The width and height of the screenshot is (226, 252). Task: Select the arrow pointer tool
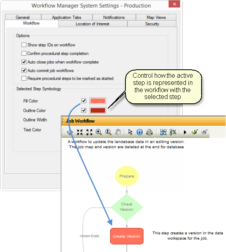pos(130,132)
